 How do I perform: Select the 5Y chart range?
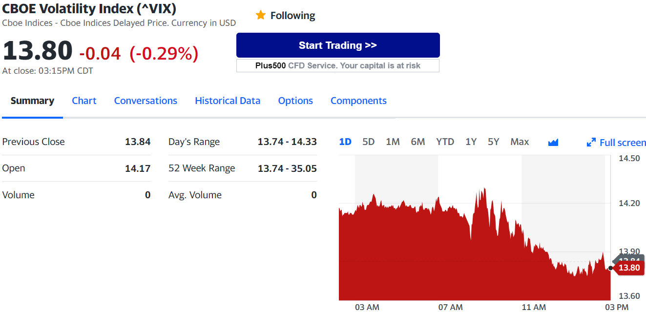point(494,142)
